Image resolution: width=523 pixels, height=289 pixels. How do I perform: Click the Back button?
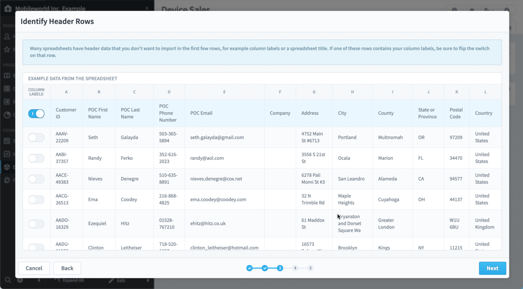pyautogui.click(x=67, y=268)
